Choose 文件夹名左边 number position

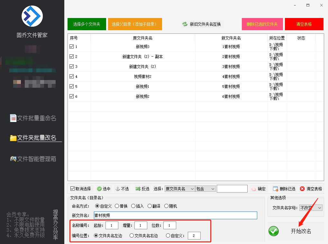click(96, 235)
